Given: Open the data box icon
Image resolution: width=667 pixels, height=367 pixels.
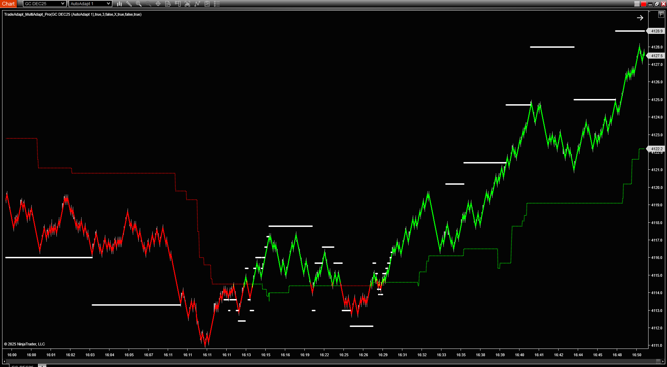Looking at the screenshot, I should [168, 4].
